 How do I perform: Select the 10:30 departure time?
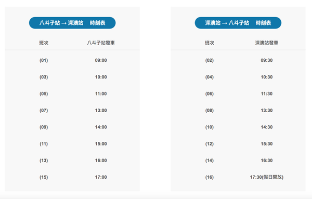pos(267,77)
